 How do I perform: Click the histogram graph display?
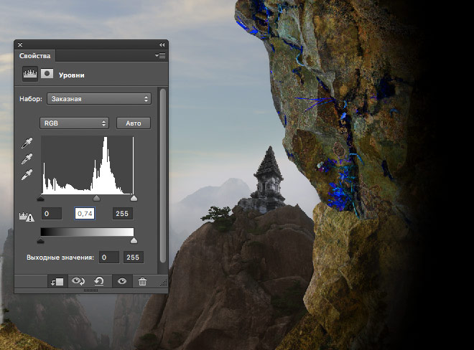coord(87,165)
